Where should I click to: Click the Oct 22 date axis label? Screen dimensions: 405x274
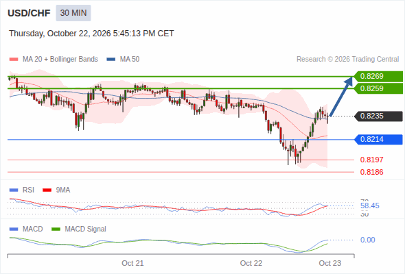tap(251, 263)
